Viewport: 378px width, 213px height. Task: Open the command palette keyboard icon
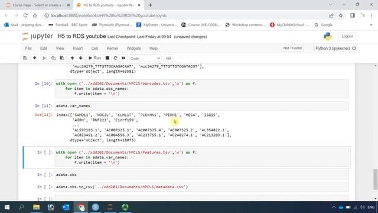coord(168,58)
